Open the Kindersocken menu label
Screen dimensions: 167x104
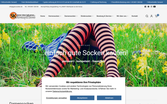click(86, 16)
